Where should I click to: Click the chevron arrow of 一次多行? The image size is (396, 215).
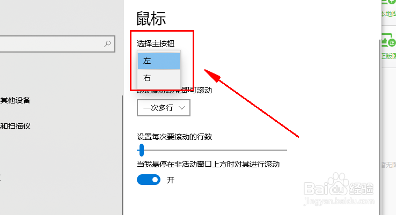[x=182, y=108]
